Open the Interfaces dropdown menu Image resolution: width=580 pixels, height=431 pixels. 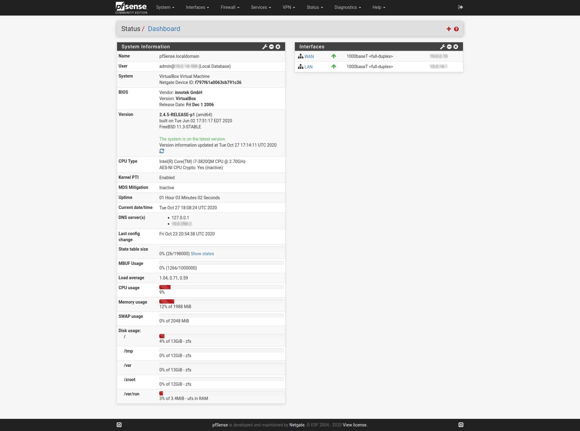click(197, 7)
